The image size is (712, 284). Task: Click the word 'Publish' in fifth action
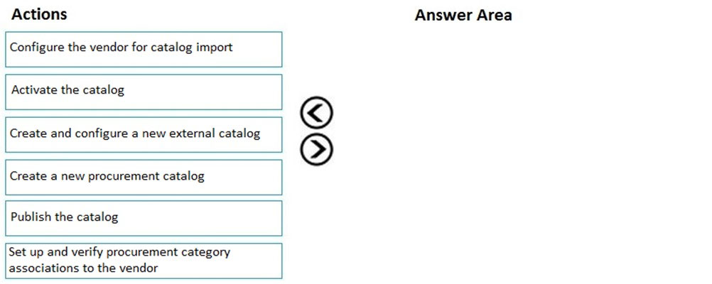(x=31, y=217)
